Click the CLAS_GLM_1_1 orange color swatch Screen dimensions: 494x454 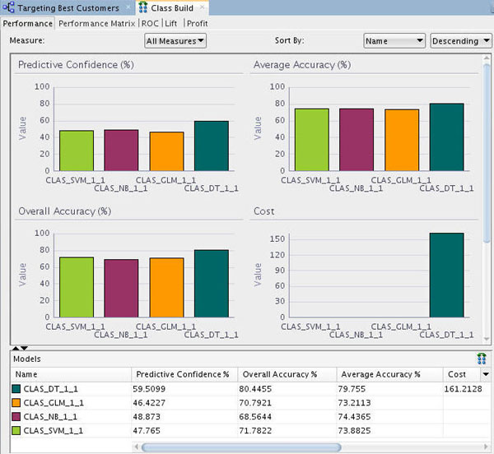17,403
